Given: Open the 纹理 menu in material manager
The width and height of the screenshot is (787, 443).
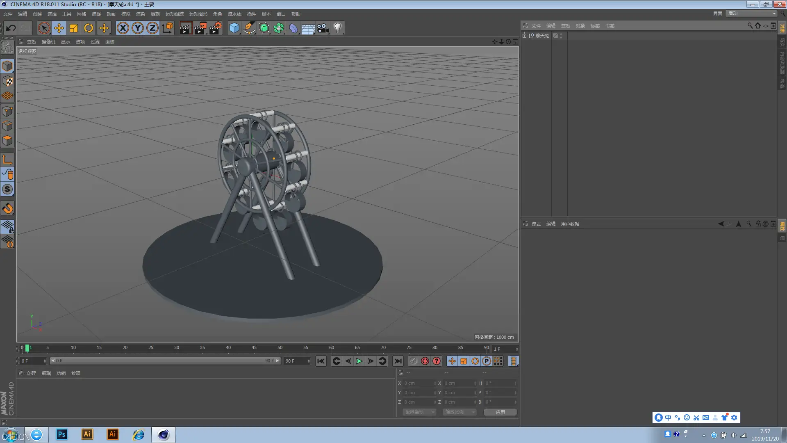Looking at the screenshot, I should (x=76, y=373).
